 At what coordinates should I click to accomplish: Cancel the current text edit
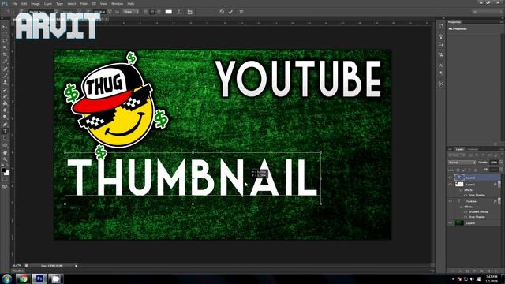click(x=222, y=12)
